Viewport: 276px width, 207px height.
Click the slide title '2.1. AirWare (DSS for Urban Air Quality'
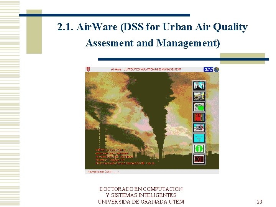tap(153, 27)
